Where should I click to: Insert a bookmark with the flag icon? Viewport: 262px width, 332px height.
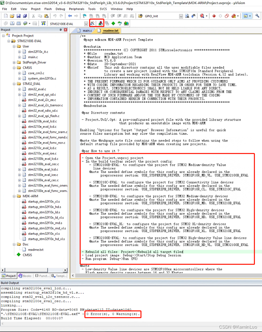click(x=85, y=16)
